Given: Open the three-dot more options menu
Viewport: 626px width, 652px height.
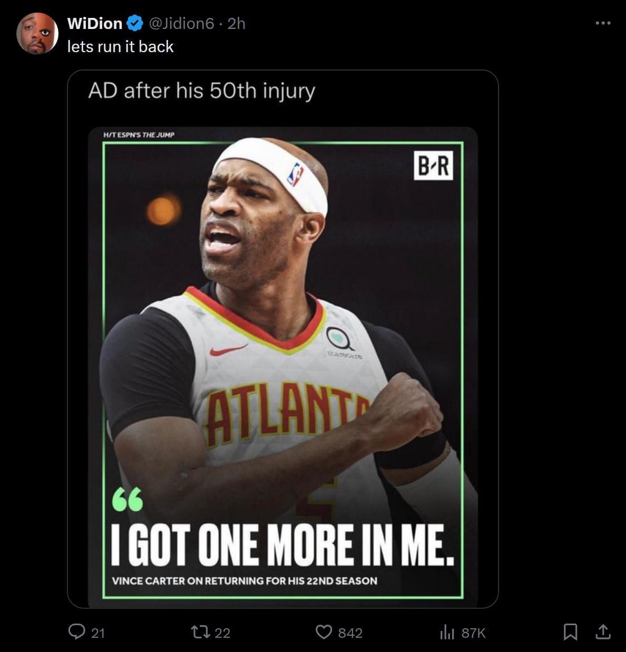Looking at the screenshot, I should tap(603, 23).
